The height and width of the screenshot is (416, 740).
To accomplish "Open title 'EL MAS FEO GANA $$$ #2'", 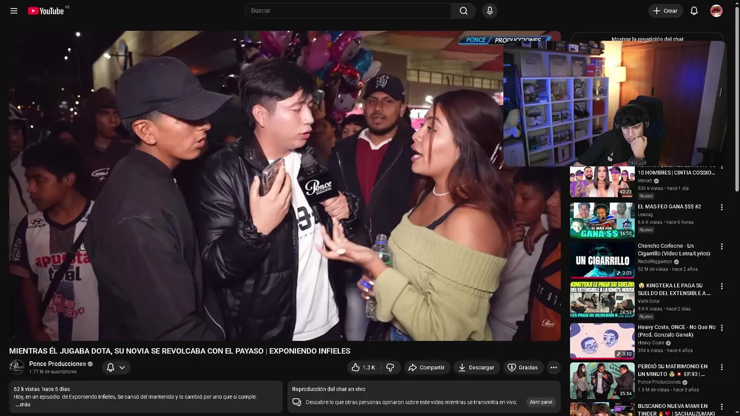I will [x=669, y=207].
